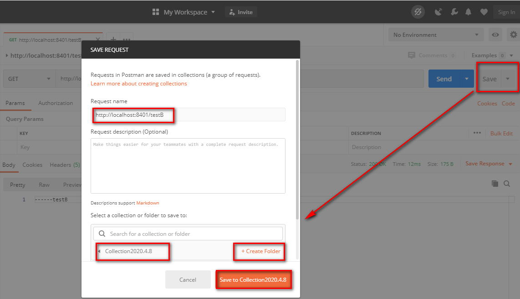520x299 pixels.
Task: Click collection search field
Action: tap(188, 234)
